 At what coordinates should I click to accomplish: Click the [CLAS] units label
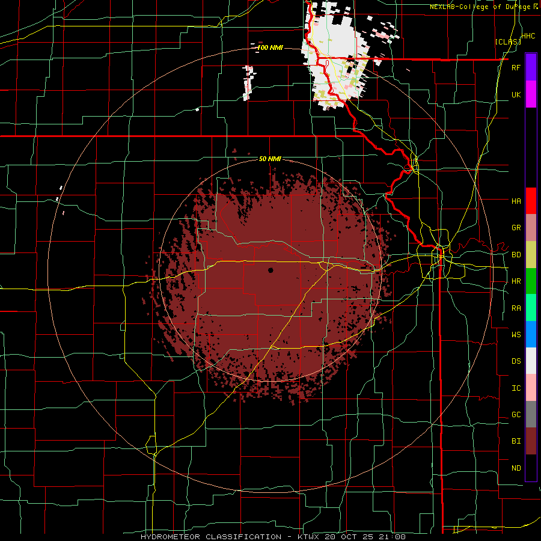[x=507, y=42]
